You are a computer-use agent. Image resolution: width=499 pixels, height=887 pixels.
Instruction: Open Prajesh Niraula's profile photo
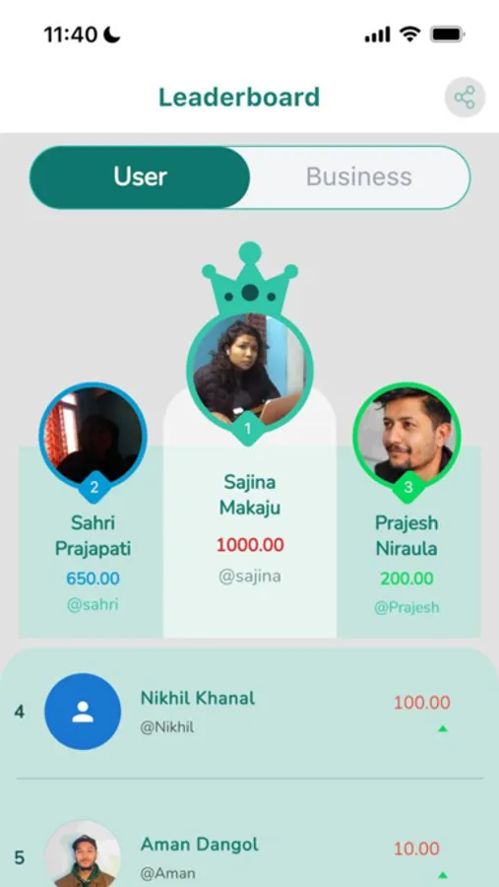[406, 435]
